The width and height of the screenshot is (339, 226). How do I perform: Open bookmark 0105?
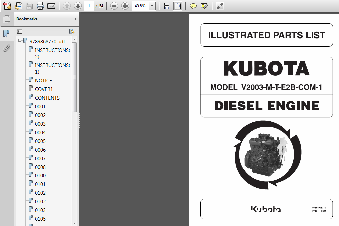[x=40, y=219]
